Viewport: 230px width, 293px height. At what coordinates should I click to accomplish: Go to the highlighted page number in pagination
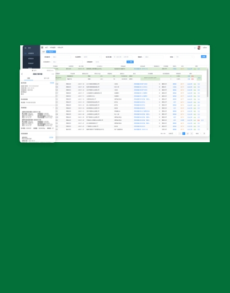point(183,134)
